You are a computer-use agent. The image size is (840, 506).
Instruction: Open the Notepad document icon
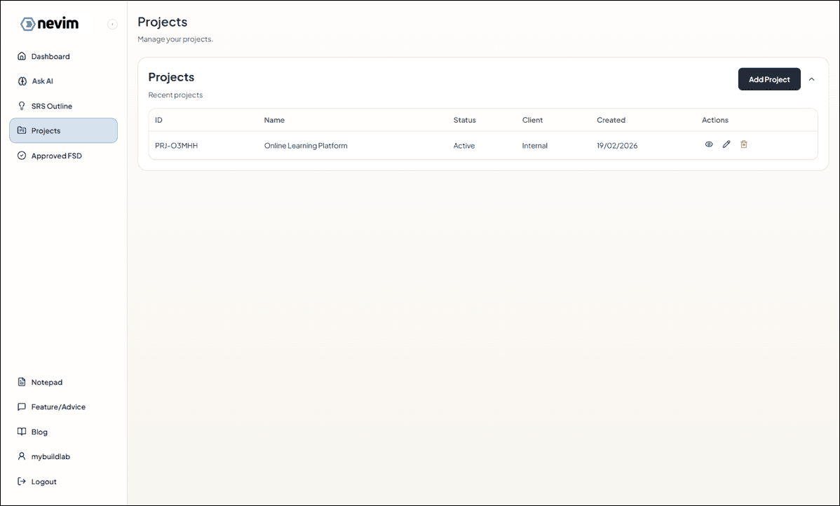click(22, 382)
